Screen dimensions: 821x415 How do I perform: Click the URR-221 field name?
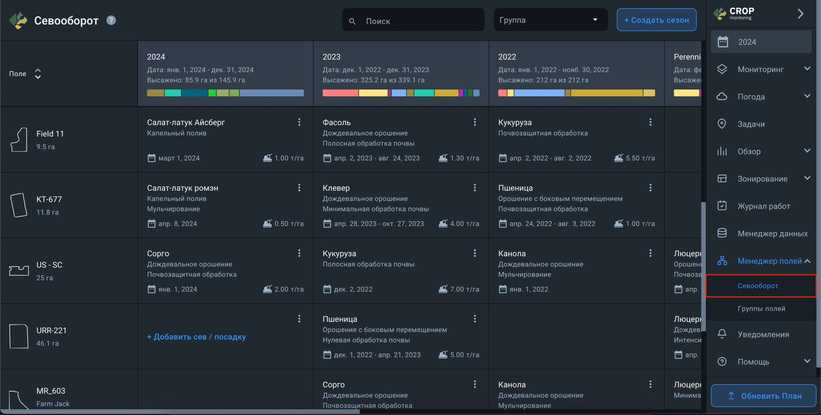pyautogui.click(x=51, y=330)
